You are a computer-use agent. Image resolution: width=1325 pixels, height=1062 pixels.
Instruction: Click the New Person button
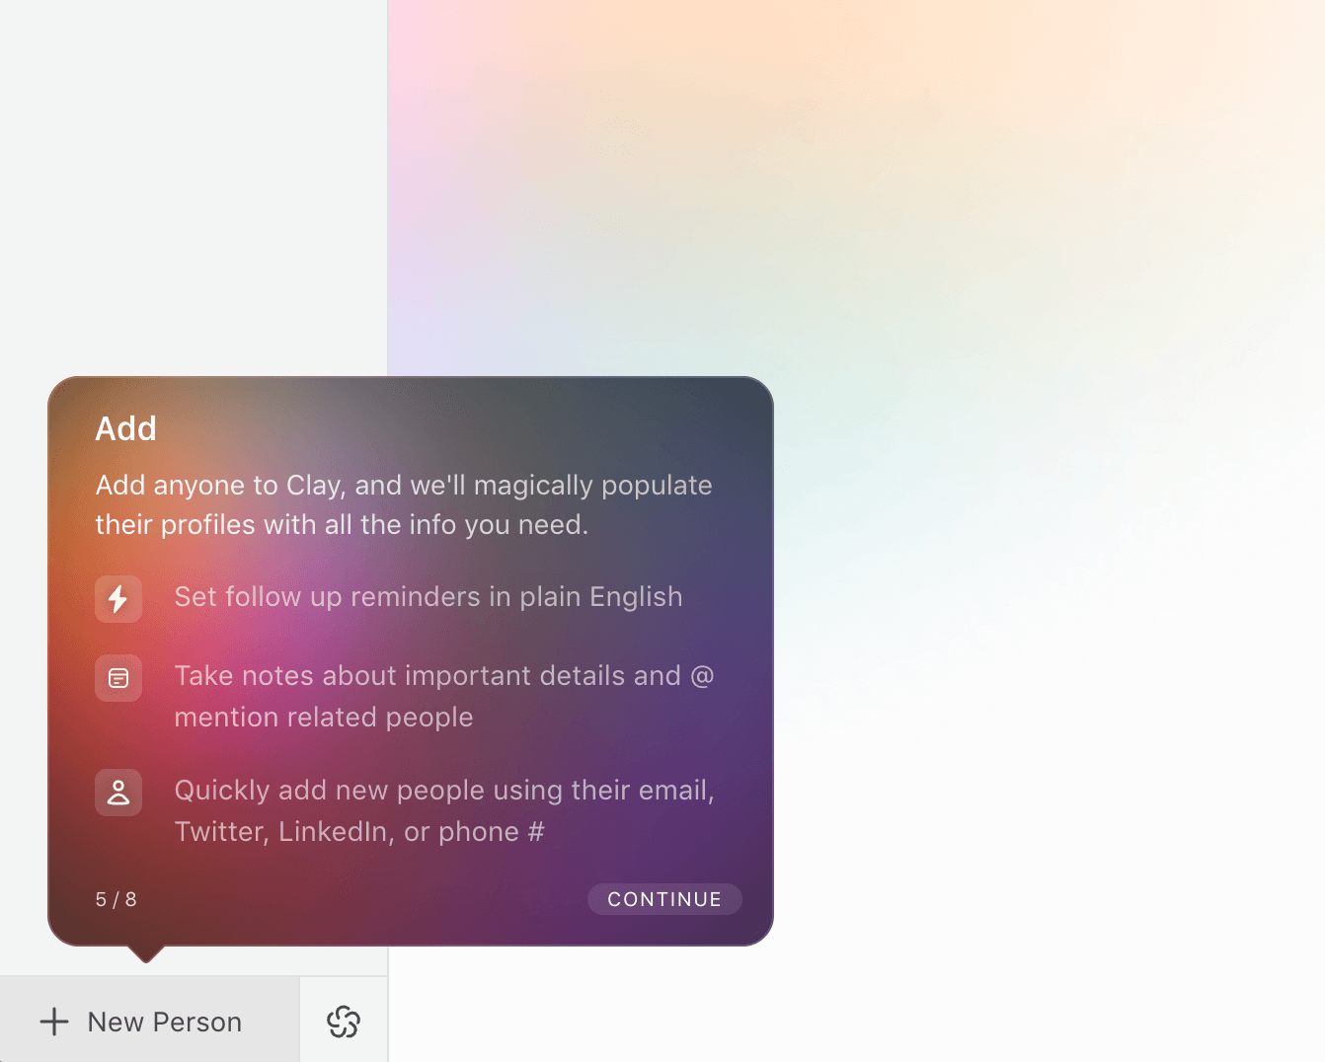pos(149,1021)
